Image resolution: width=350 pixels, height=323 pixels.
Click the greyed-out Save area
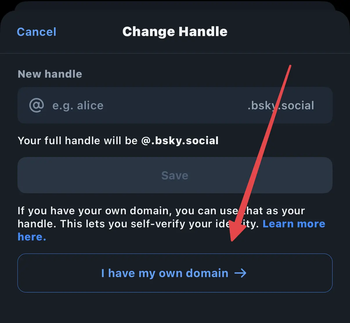point(175,175)
